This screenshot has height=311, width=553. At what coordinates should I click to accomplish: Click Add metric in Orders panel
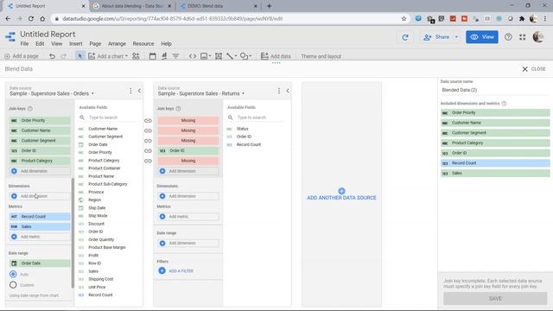[40, 237]
